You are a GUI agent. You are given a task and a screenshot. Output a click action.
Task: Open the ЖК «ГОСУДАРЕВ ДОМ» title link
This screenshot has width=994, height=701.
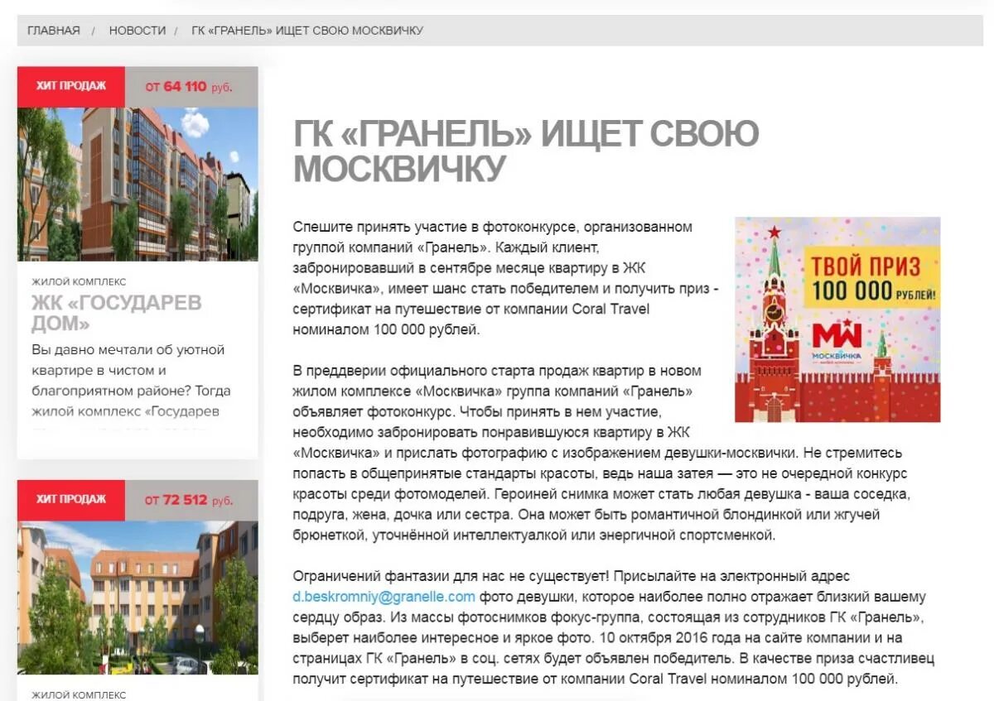117,313
